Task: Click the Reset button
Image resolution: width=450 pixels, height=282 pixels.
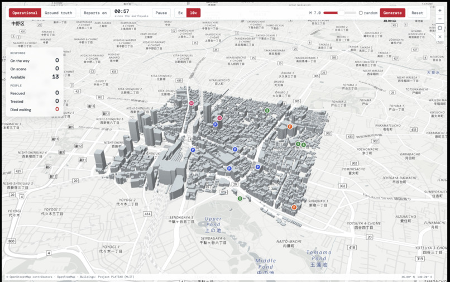Action: [417, 13]
